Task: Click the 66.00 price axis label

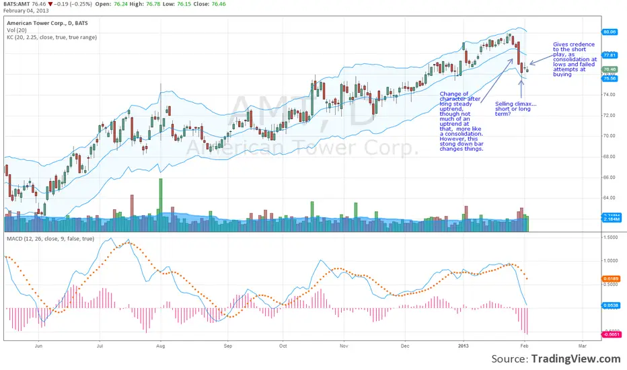Action: 609,178
